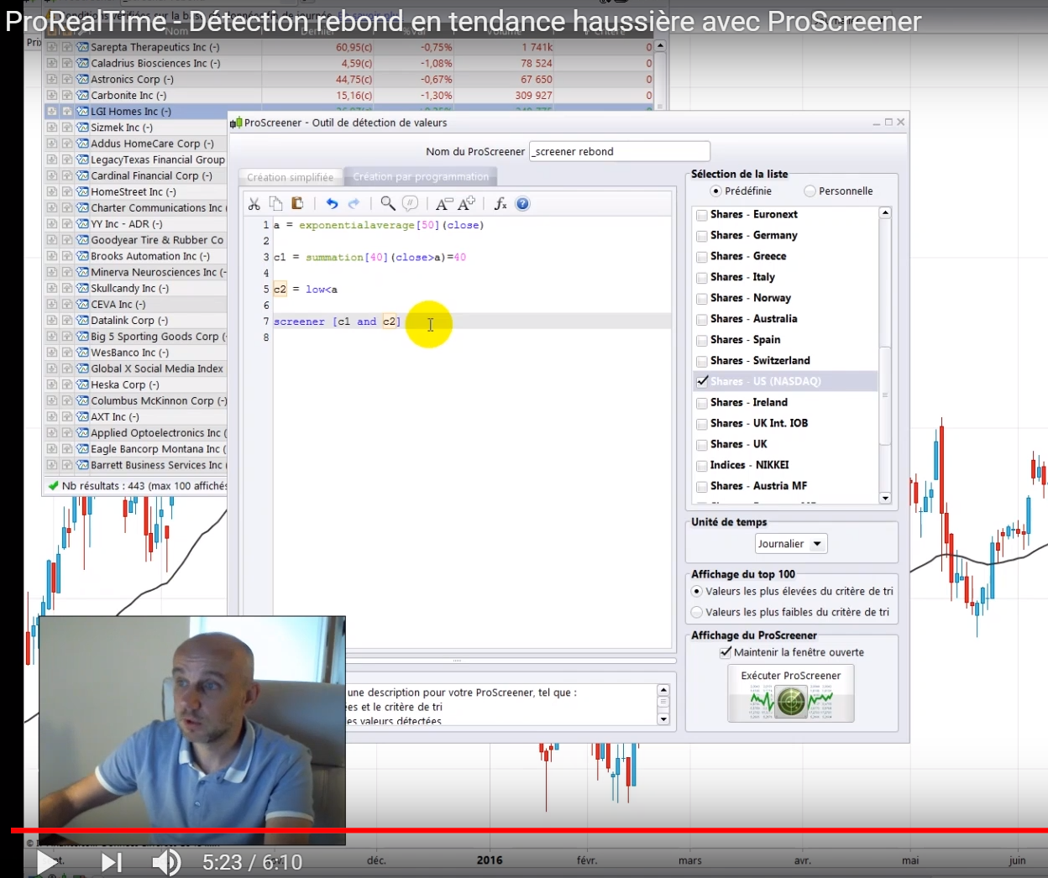
Task: Open the Journalier time unit dropdown
Action: pos(791,544)
